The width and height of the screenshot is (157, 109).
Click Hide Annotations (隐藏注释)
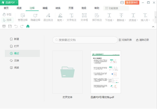tap(35, 17)
